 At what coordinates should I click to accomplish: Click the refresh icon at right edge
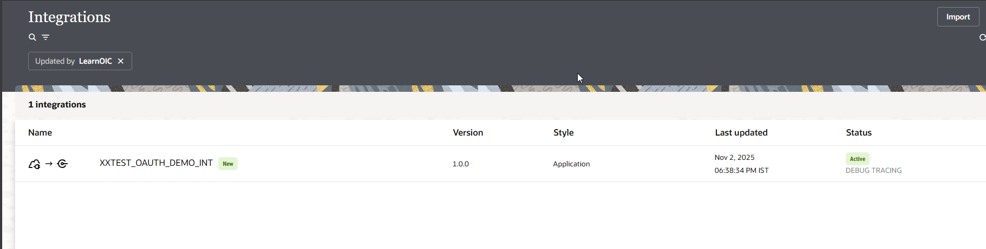pos(982,37)
